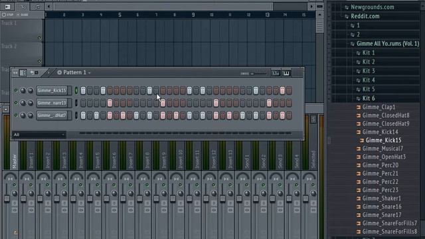Toggle the channel options icon beside Pattern 1
This screenshot has height=239, width=425.
(59, 72)
